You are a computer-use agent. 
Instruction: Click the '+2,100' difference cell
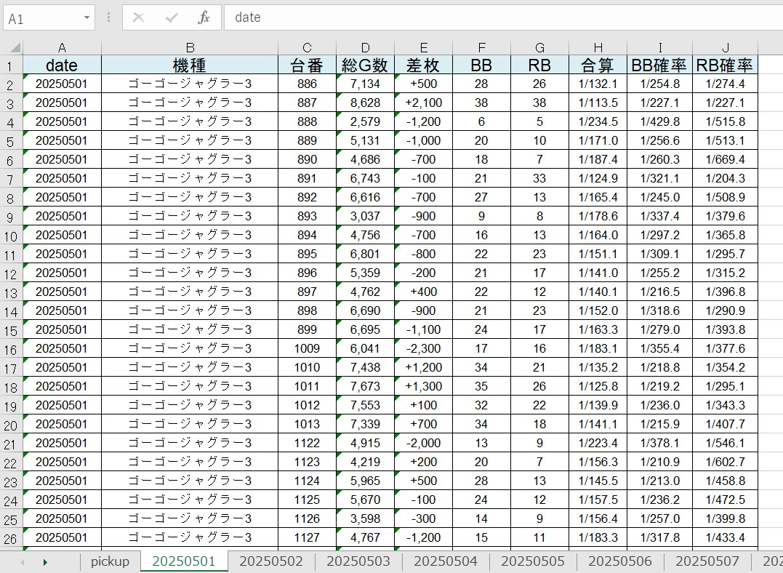click(x=423, y=103)
